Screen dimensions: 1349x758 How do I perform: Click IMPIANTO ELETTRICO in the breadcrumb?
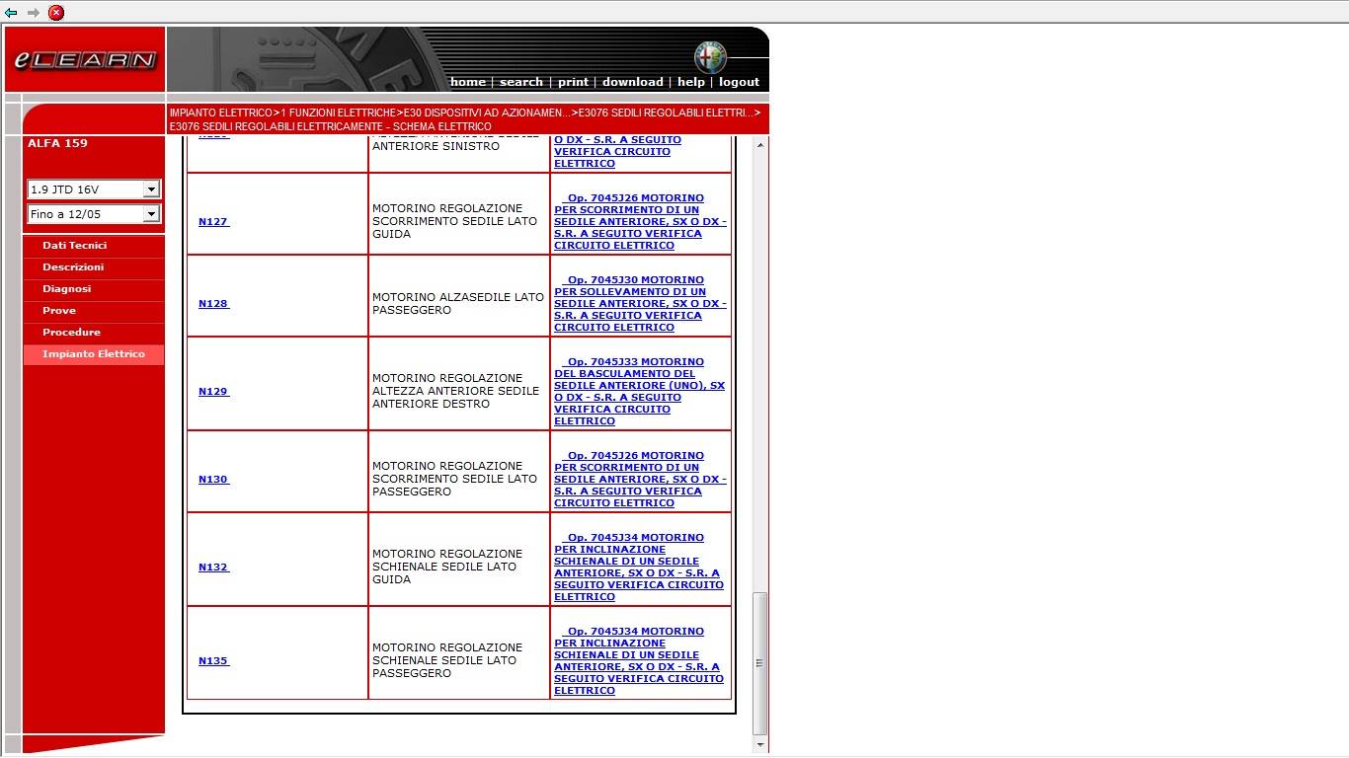click(221, 114)
